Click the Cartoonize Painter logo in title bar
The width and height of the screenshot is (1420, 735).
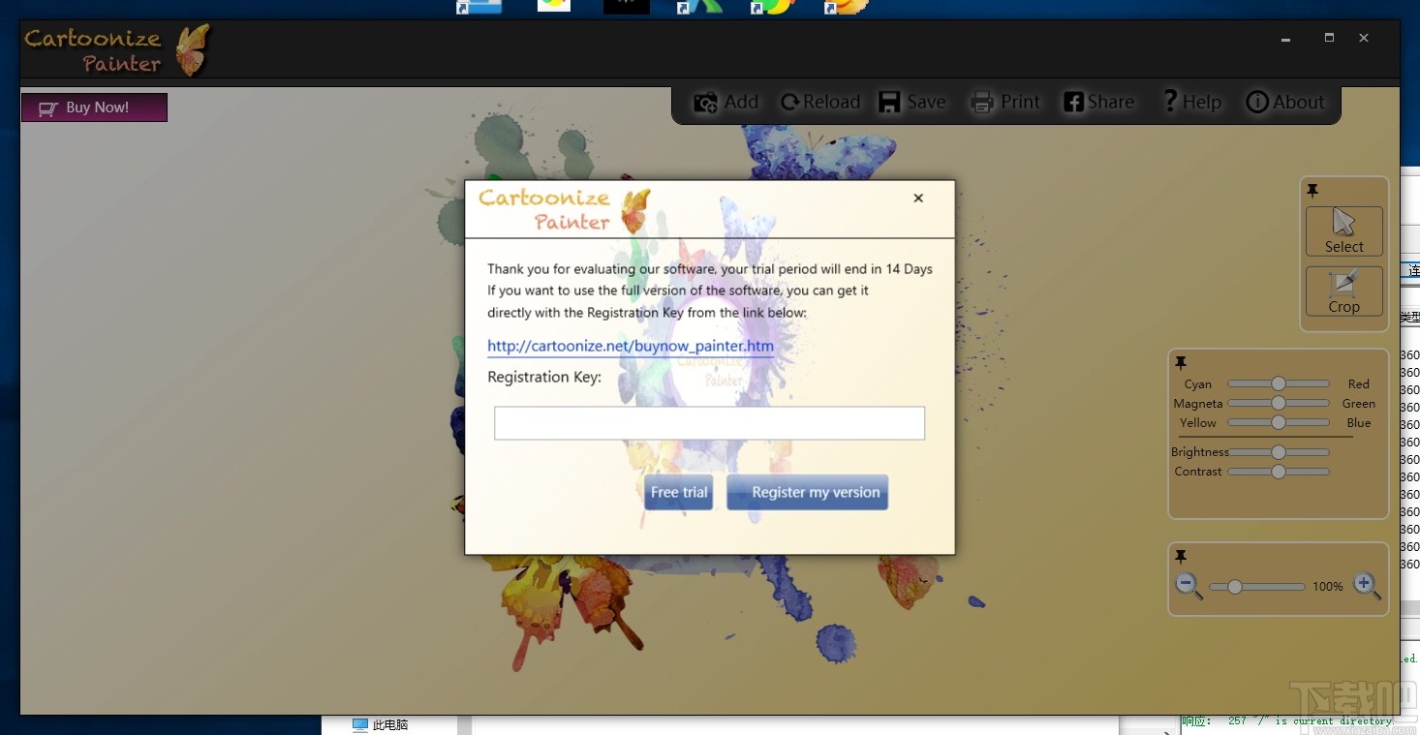click(x=116, y=50)
